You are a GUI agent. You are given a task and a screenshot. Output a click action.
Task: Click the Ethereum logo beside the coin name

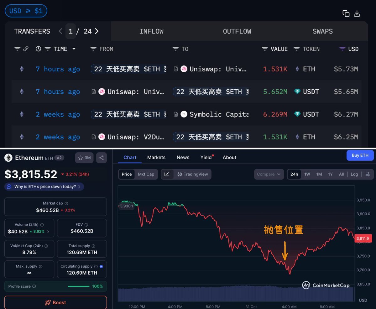[x=8, y=158]
